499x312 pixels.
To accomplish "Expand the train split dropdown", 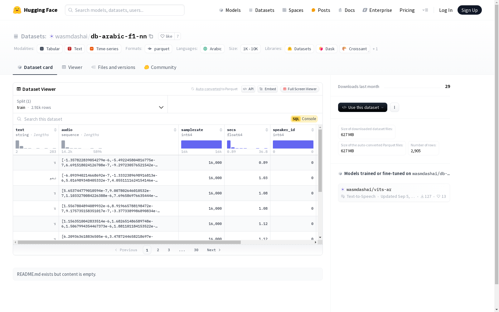I will (x=90, y=104).
